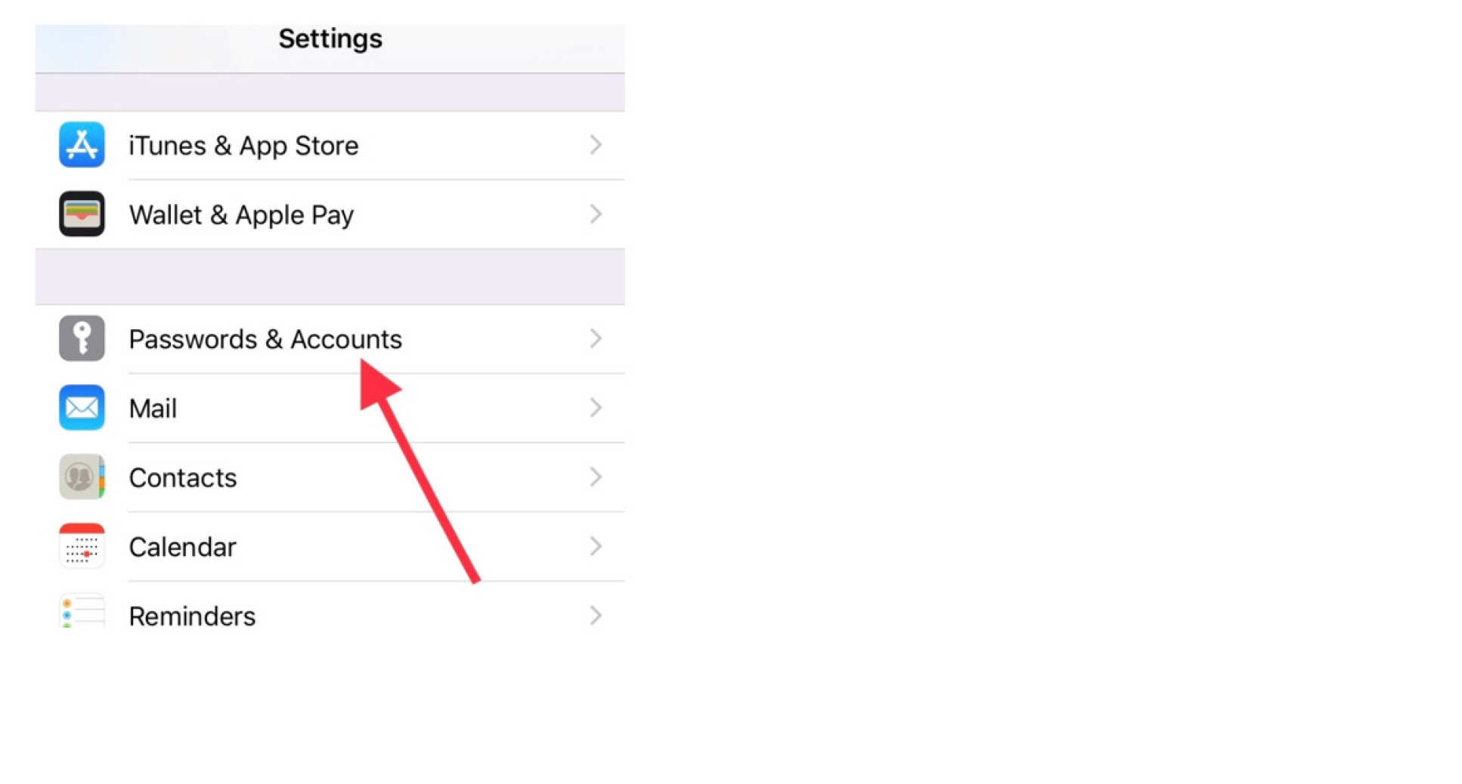Click chevron on the Mail row
Image resolution: width=1462 pixels, height=784 pixels.
pos(596,408)
